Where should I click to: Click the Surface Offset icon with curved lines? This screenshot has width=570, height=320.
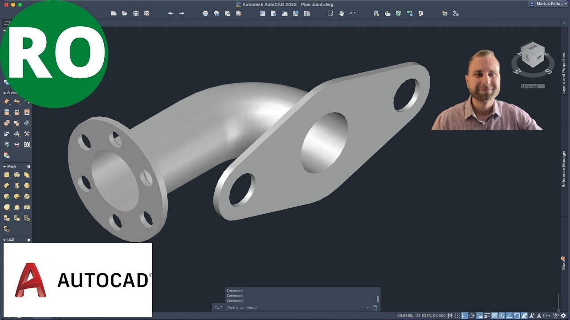27,144
